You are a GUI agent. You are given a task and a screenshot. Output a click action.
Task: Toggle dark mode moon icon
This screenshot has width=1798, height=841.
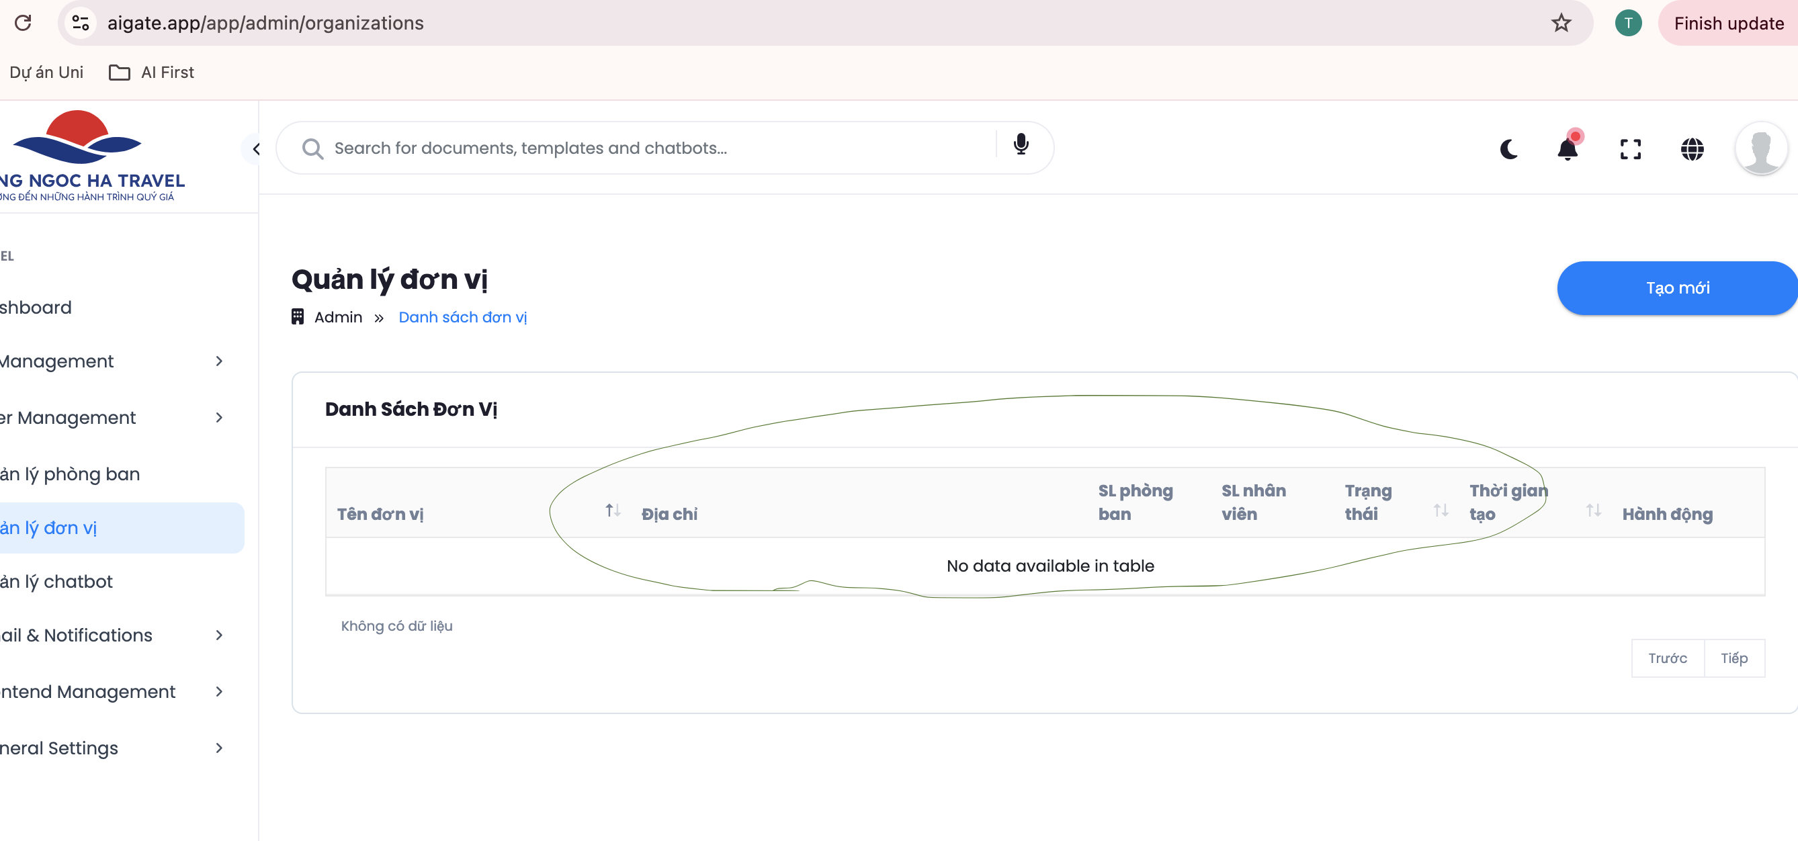(1508, 148)
